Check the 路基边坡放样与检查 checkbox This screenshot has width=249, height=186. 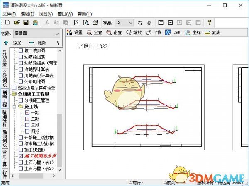(x=14, y=88)
